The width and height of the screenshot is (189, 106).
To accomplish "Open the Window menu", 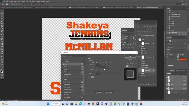I will (x=43, y=1).
